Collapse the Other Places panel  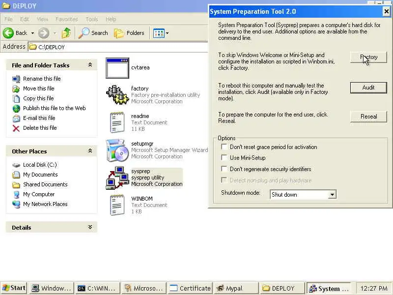(90, 151)
